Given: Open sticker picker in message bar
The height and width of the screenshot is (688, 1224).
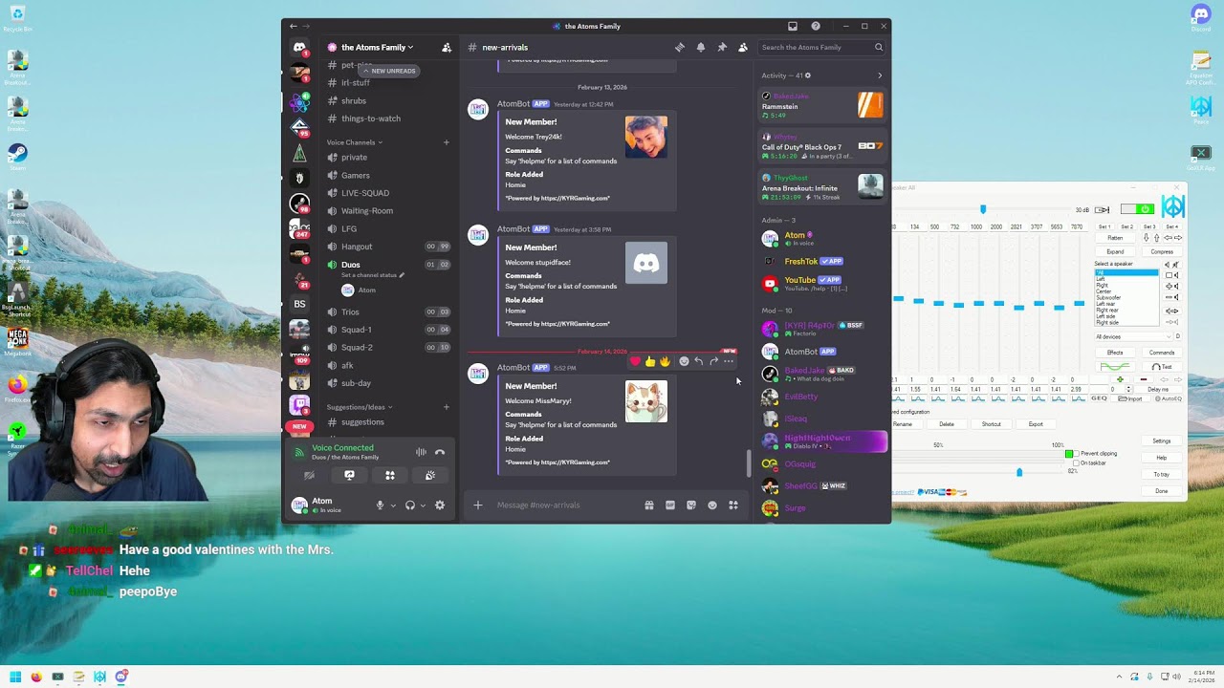Looking at the screenshot, I should (x=691, y=505).
